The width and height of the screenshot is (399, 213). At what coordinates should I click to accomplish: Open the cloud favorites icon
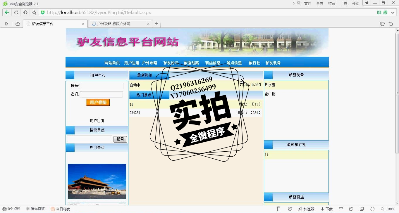pos(18,24)
